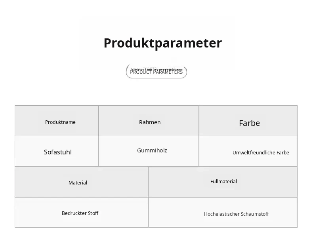
Task: Click the word Bedruckter
Action: click(74, 213)
